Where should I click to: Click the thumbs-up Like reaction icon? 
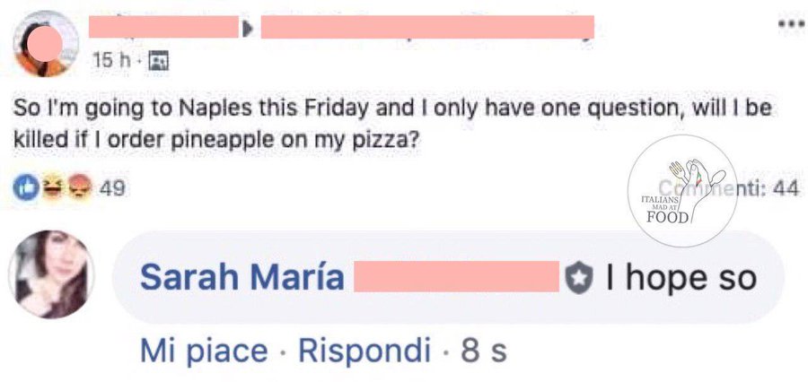pos(23,188)
